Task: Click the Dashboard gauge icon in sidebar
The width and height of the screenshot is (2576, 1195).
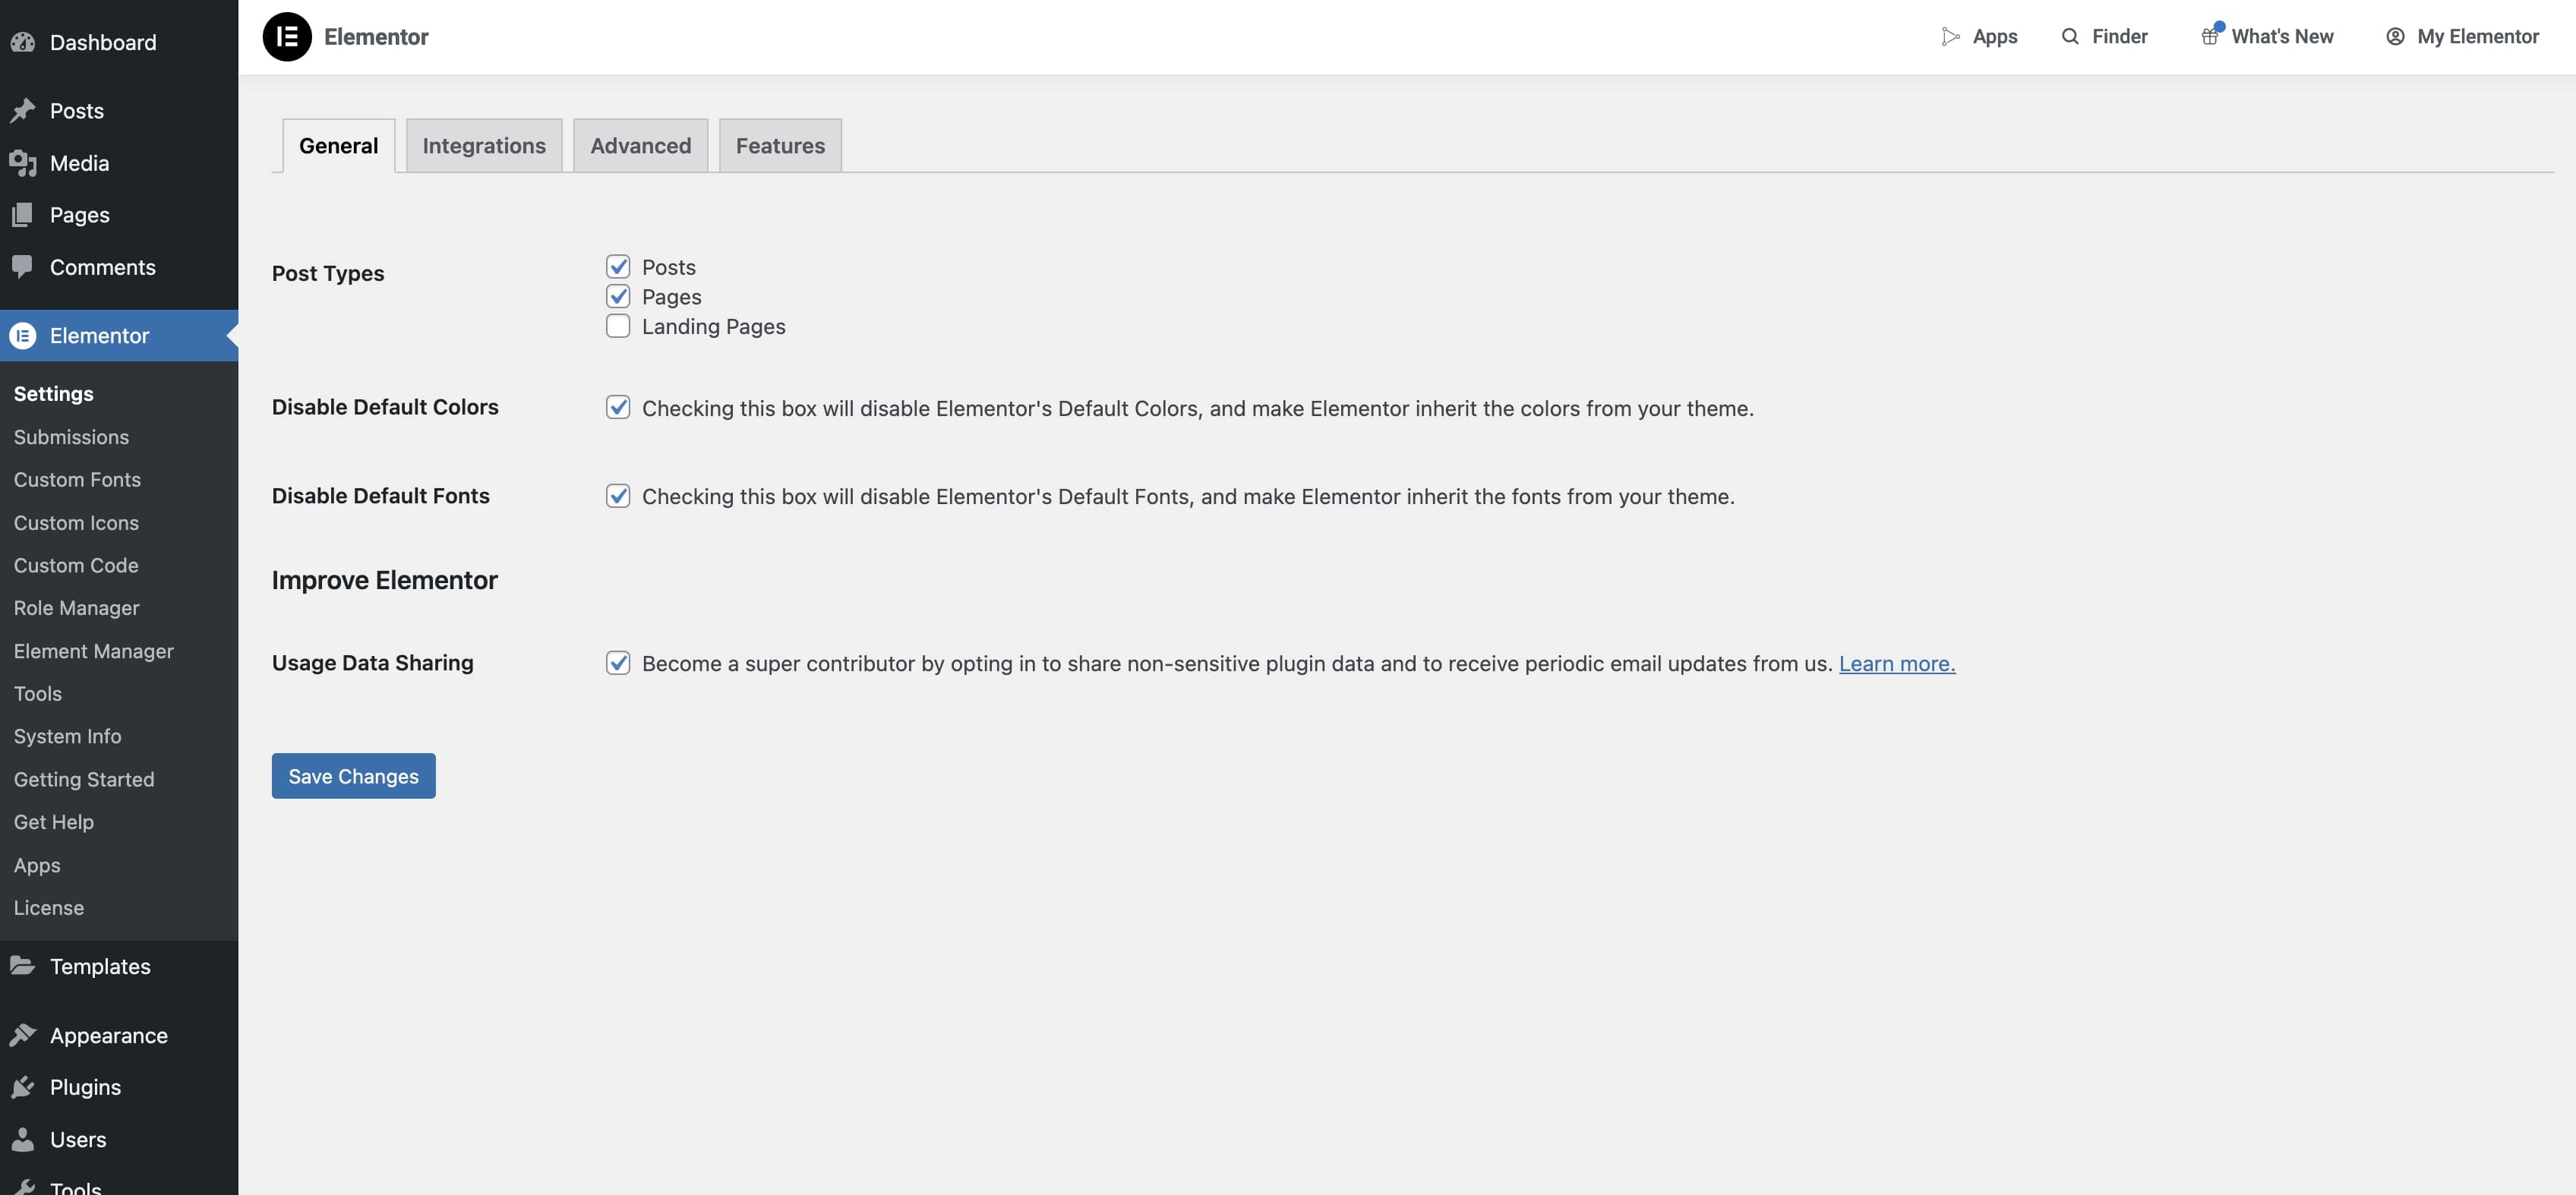Action: (23, 42)
